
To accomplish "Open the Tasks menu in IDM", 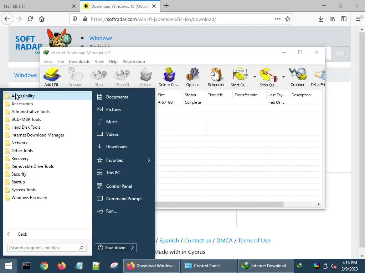I will (x=47, y=61).
